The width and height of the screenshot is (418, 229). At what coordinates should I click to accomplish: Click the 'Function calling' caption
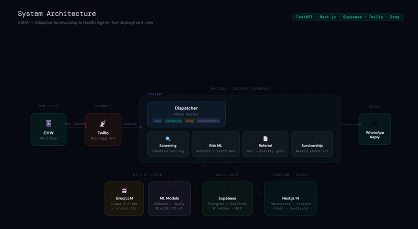pyautogui.click(x=168, y=151)
